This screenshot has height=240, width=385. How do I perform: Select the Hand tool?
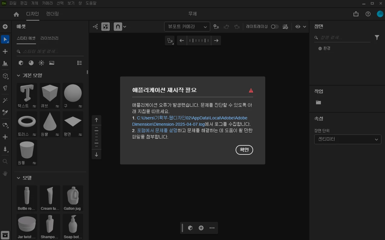coord(5,174)
